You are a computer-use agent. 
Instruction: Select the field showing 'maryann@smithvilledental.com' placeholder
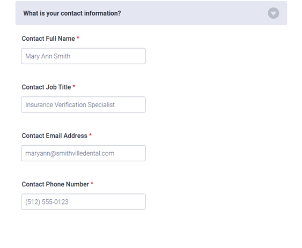tap(83, 153)
